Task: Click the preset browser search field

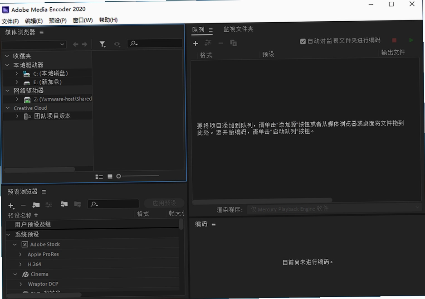Action: coord(113,204)
